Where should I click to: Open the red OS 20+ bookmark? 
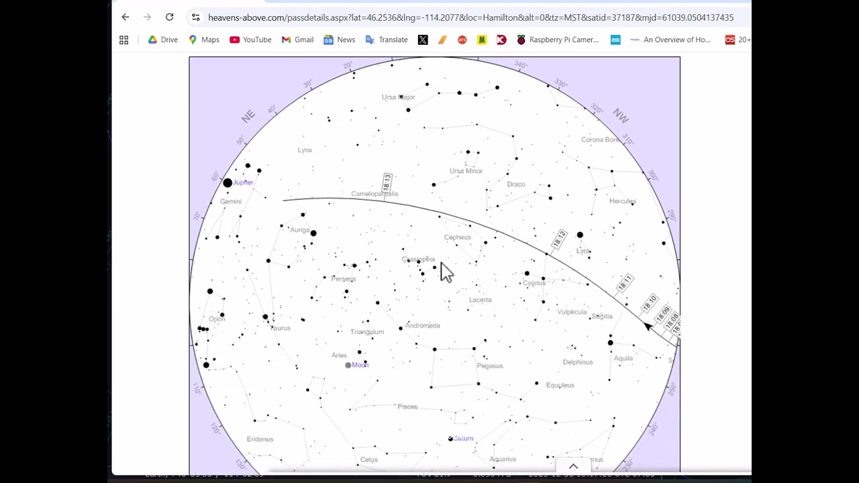738,40
